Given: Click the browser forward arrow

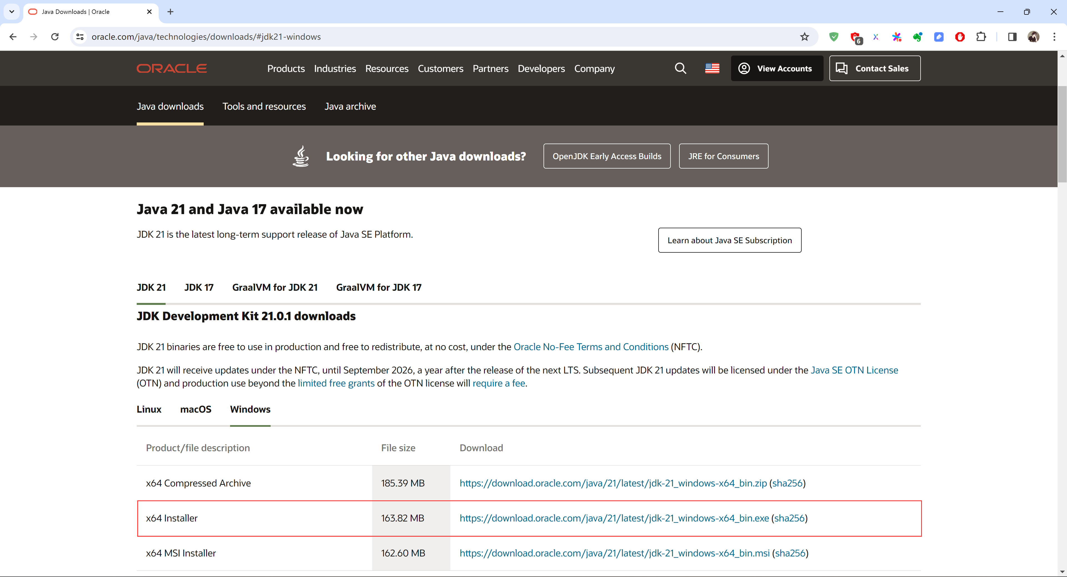Looking at the screenshot, I should (34, 37).
